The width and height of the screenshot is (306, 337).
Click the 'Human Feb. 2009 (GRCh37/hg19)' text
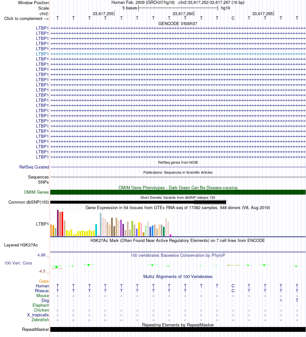pyautogui.click(x=143, y=3)
